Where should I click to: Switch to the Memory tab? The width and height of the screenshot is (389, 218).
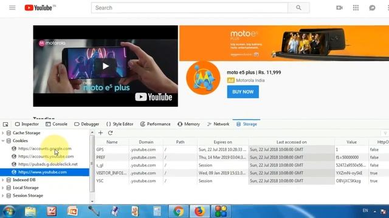[x=188, y=124]
